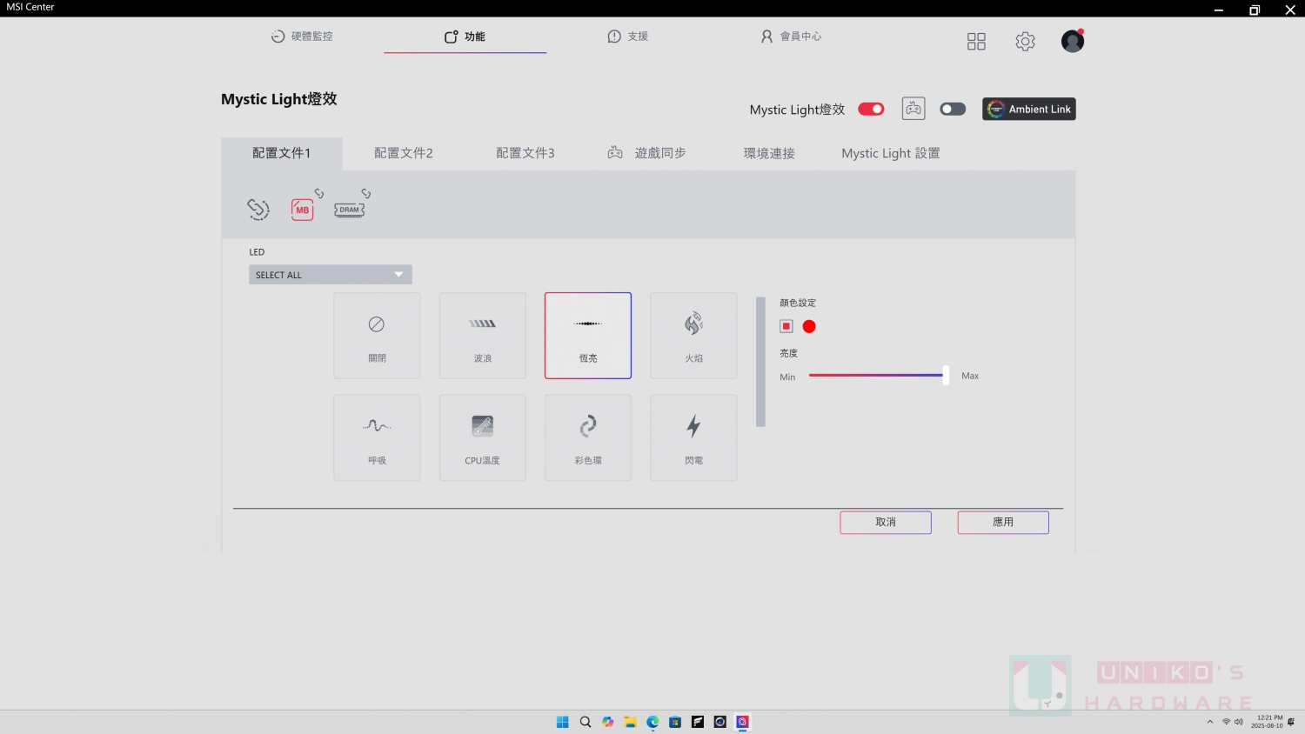Open the user profile avatar
This screenshot has height=734, width=1305.
coord(1073,41)
